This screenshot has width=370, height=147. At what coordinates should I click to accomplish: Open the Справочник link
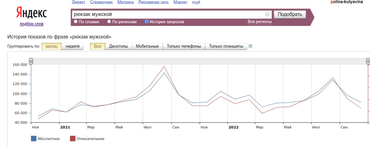tap(101, 2)
